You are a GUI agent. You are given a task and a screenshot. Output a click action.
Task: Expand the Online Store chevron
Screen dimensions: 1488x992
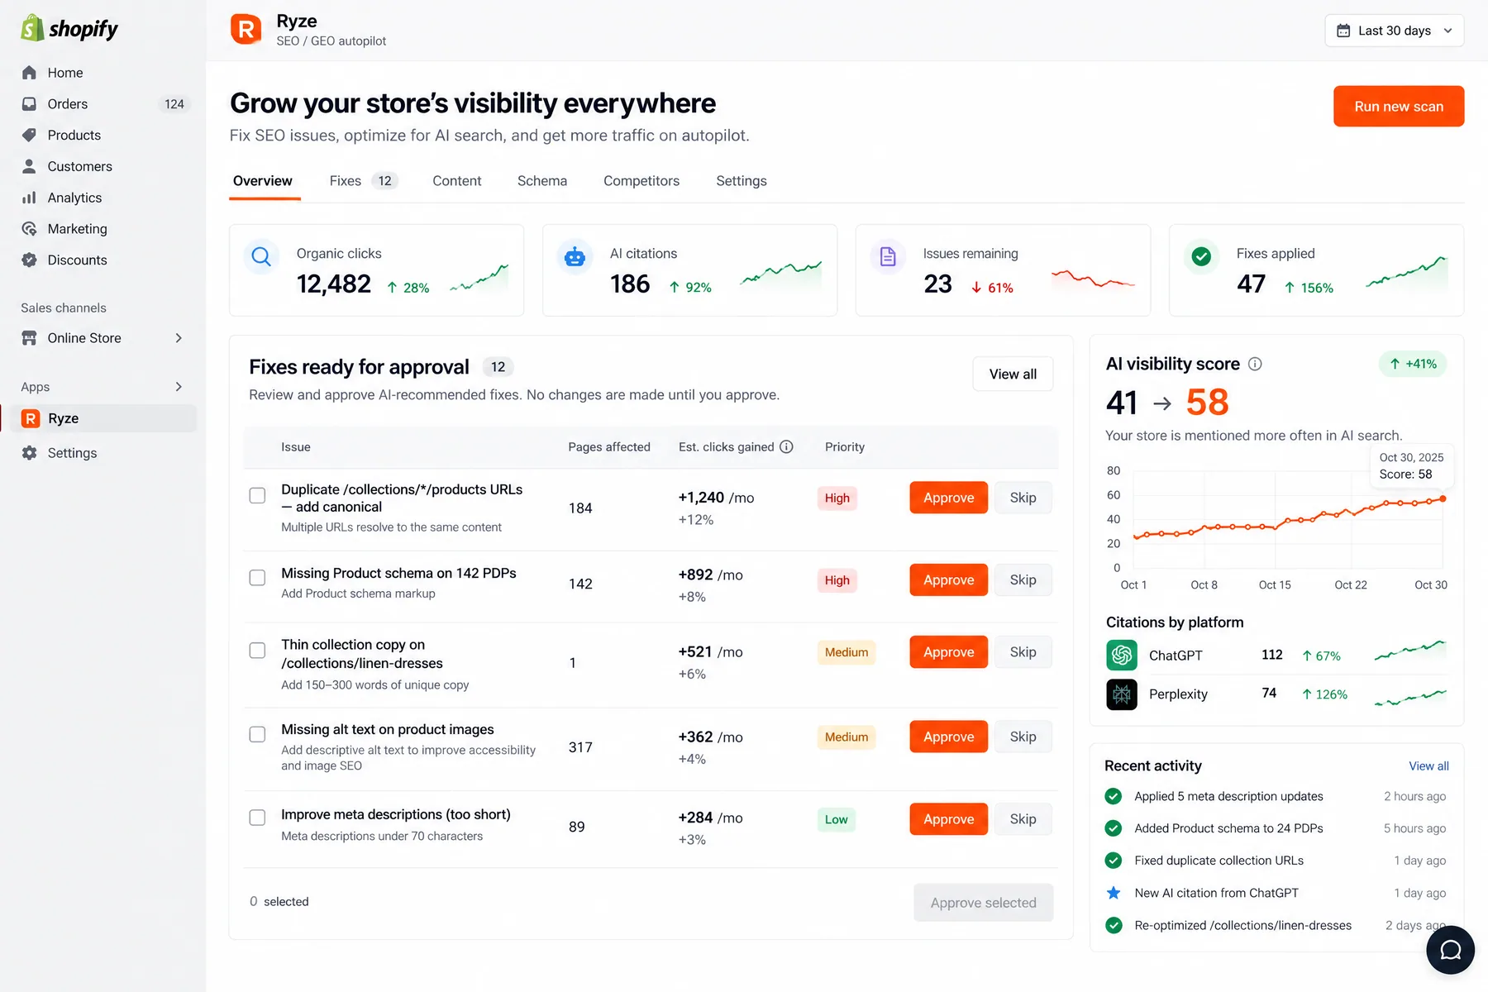pos(179,338)
